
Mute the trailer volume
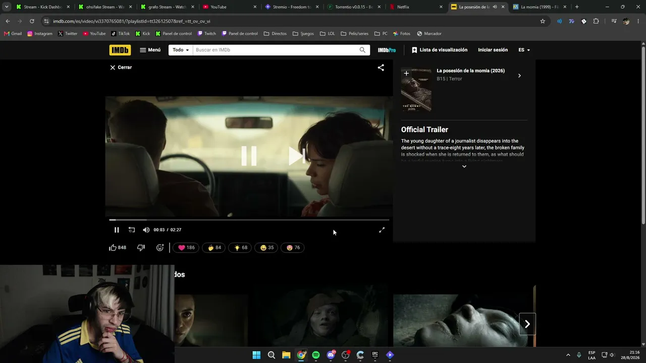coord(146,230)
